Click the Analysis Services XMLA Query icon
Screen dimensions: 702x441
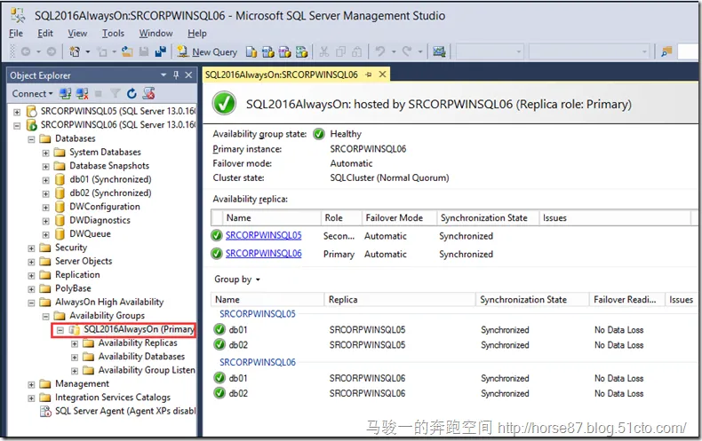coord(302,51)
